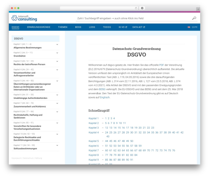Screen dimensions: 209x177
Task: Open Kapitel 3 quick access link
Action: (94, 128)
